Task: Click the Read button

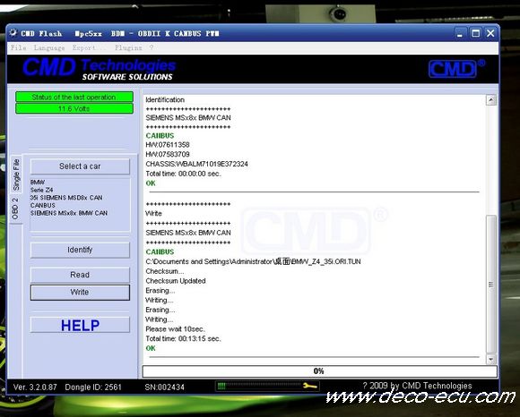Action: click(x=80, y=275)
